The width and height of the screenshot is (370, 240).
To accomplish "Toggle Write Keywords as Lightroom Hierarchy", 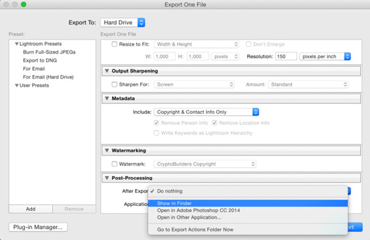I will coord(156,133).
